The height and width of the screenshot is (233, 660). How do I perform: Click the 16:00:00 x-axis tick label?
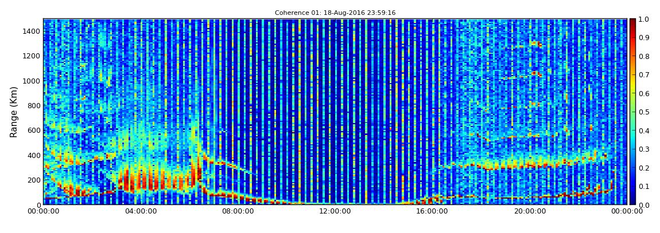(x=432, y=212)
